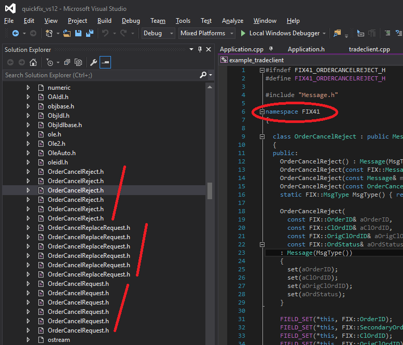Click the toolbar overflow options arrow
The width and height of the screenshot is (403, 345).
coord(346,36)
